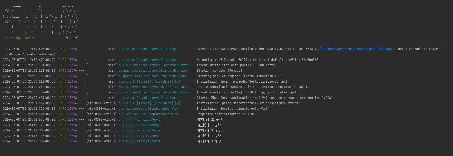The width and height of the screenshot is (453, 156).
Task: Select timestamp 2024-05-07T00:19:59.698+08:00
Action: [x=29, y=60]
